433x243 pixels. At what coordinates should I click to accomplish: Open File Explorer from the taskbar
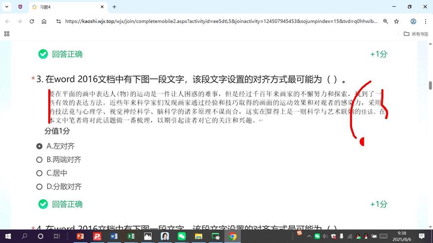pyautogui.click(x=199, y=236)
